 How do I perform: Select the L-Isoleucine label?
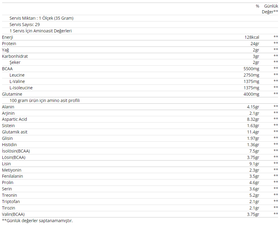tap(21, 88)
